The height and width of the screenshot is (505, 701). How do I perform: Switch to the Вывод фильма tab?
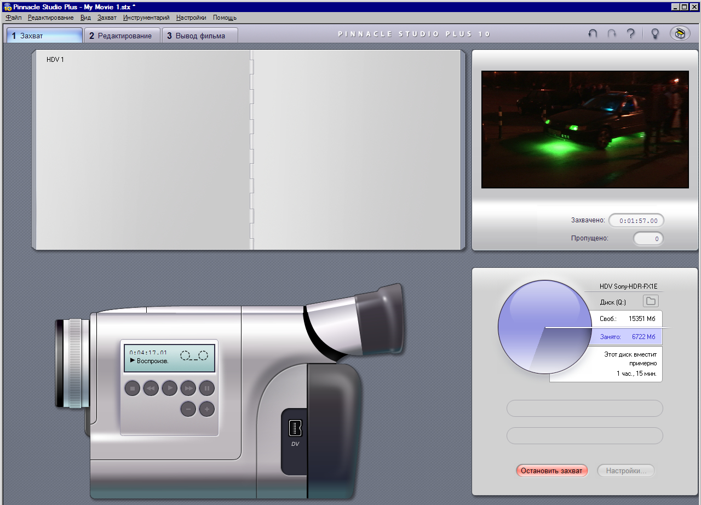point(200,36)
